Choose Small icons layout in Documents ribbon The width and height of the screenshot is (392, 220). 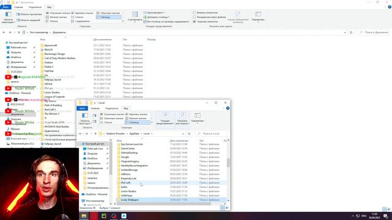coord(56,17)
